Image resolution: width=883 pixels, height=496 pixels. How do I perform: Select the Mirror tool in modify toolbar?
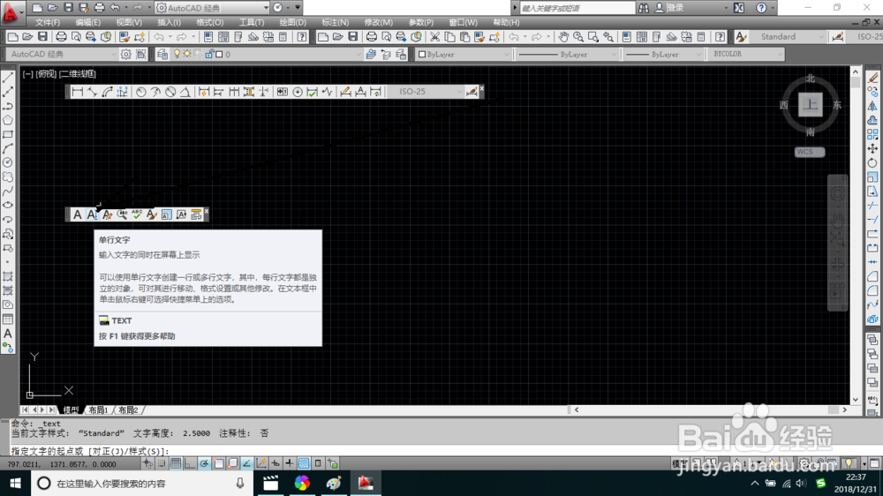coord(873,106)
